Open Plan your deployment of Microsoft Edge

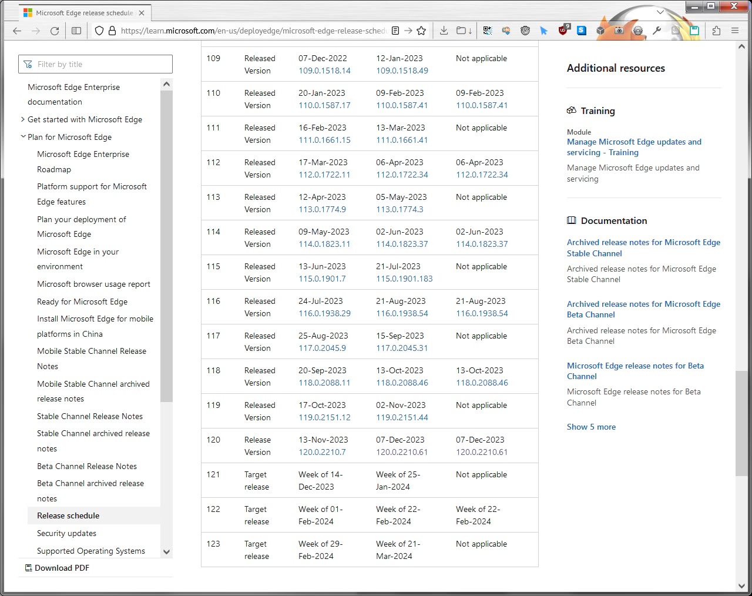point(81,227)
